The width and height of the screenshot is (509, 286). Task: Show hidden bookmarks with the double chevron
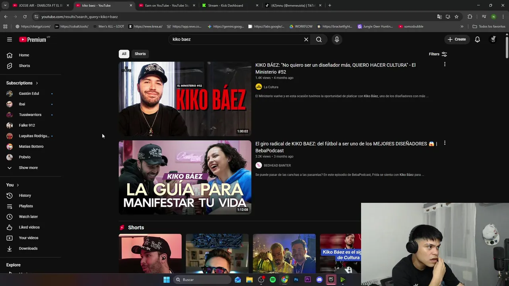(x=462, y=27)
